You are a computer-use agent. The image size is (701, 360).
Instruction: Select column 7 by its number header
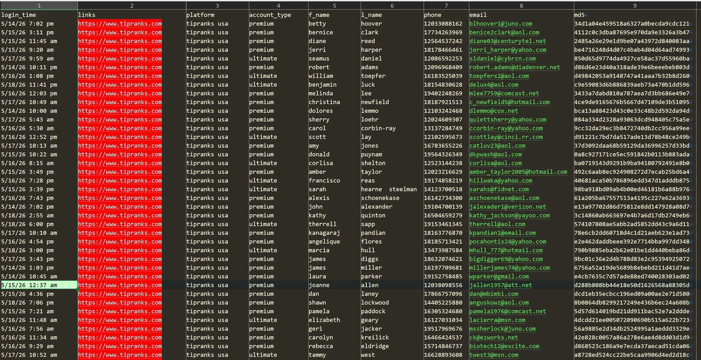(x=446, y=6)
